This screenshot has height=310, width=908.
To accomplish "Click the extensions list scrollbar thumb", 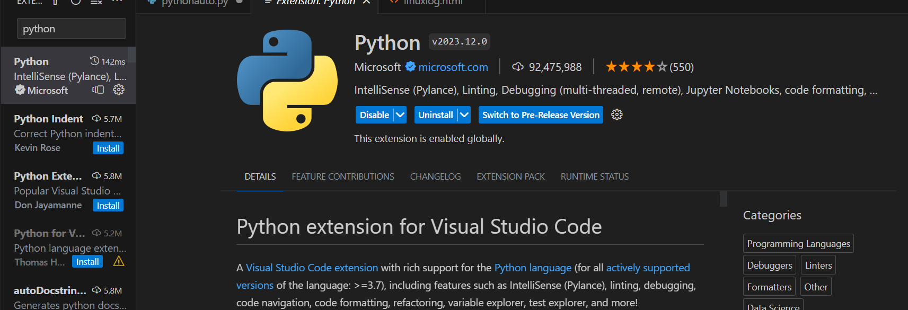I will [x=132, y=55].
